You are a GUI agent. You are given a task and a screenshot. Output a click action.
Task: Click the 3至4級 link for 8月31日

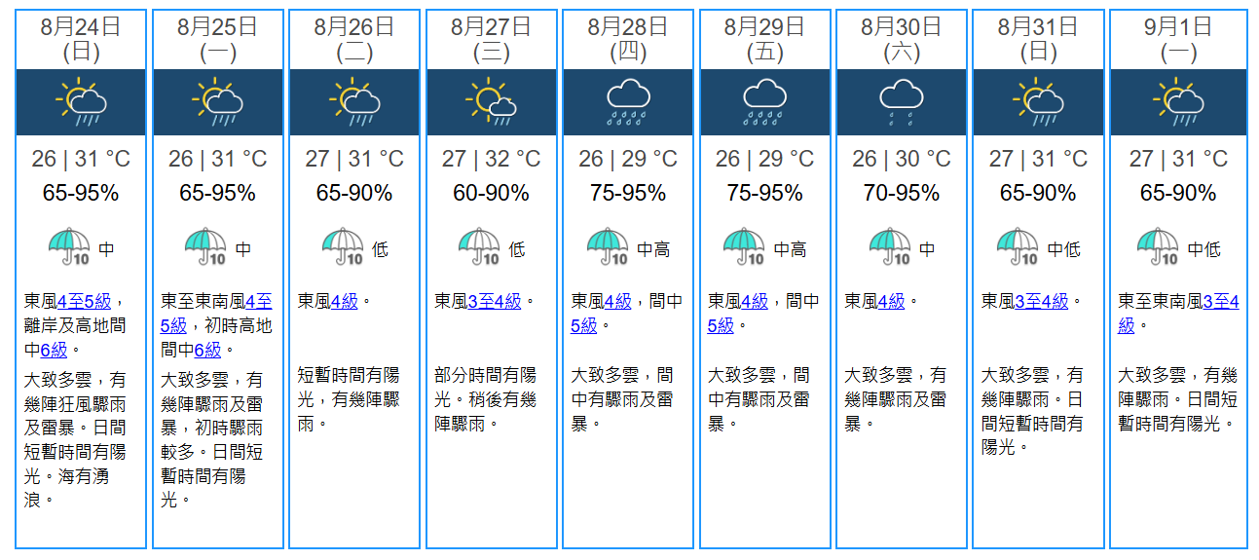1041,301
